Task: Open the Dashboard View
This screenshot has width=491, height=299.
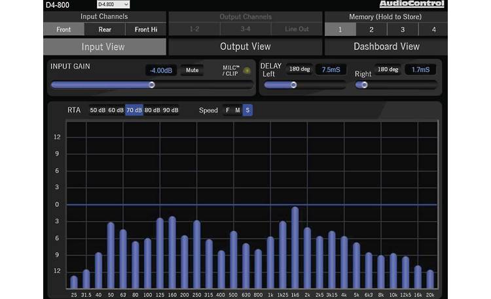Action: pos(386,46)
